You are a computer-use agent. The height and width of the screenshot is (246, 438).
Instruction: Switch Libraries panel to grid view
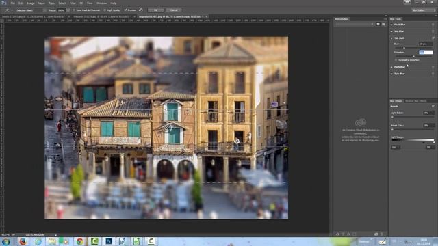[x=378, y=25]
